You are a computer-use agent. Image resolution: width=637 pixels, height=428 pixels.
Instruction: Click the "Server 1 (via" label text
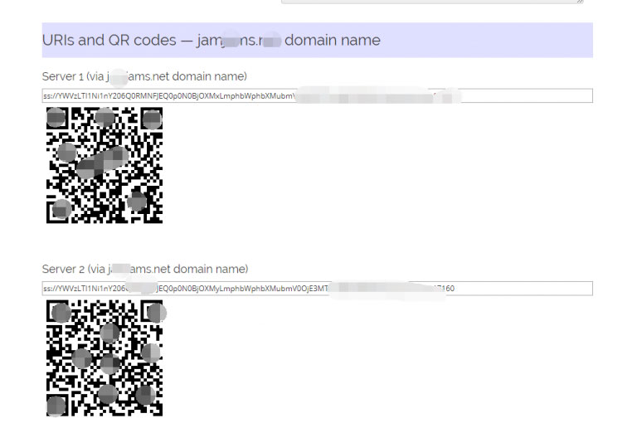click(x=73, y=76)
